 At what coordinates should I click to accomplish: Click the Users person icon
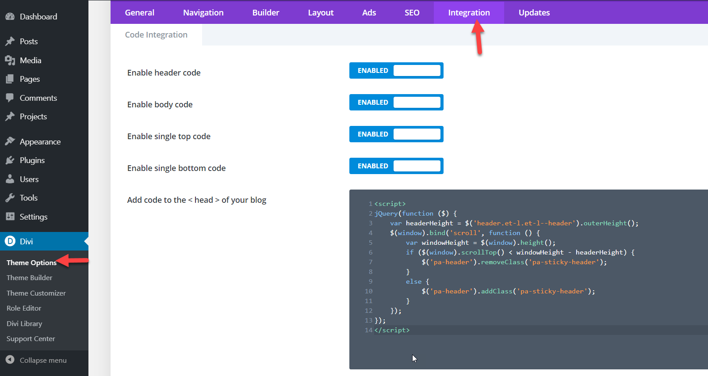[x=10, y=179]
